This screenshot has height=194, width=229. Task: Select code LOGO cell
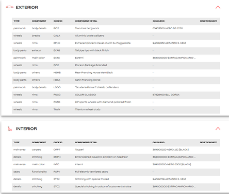tap(57, 87)
